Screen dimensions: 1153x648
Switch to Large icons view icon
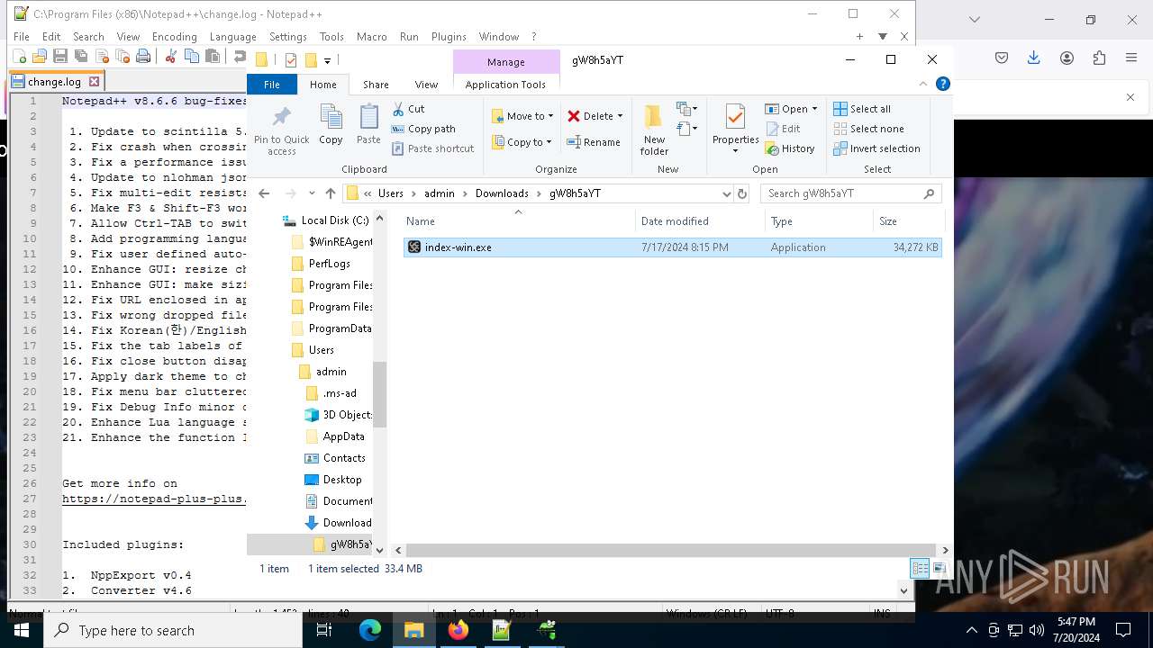click(939, 568)
